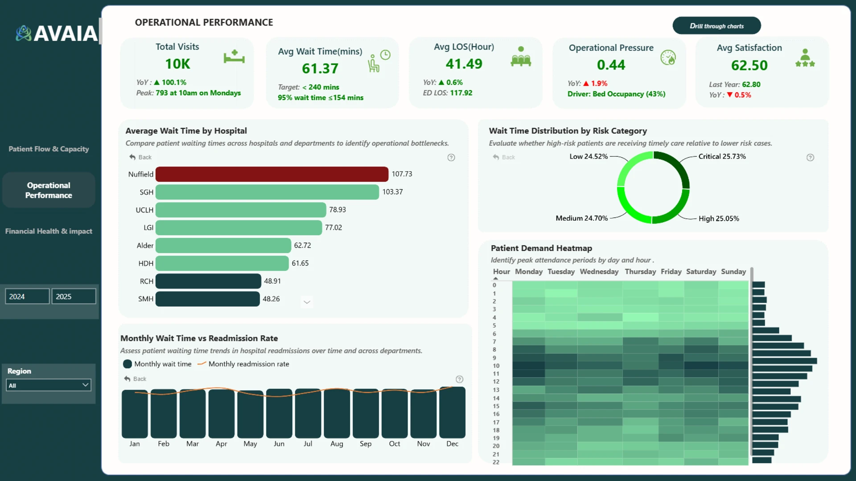The height and width of the screenshot is (481, 856).
Task: Select the 2024 year slicer
Action: coord(27,296)
